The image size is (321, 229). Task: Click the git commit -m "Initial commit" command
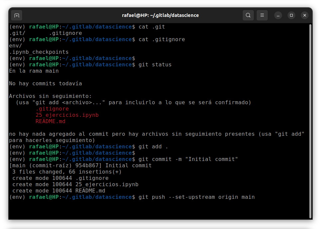(188, 159)
